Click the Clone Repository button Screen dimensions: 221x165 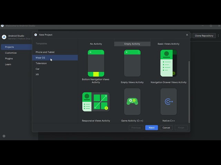coord(204,36)
